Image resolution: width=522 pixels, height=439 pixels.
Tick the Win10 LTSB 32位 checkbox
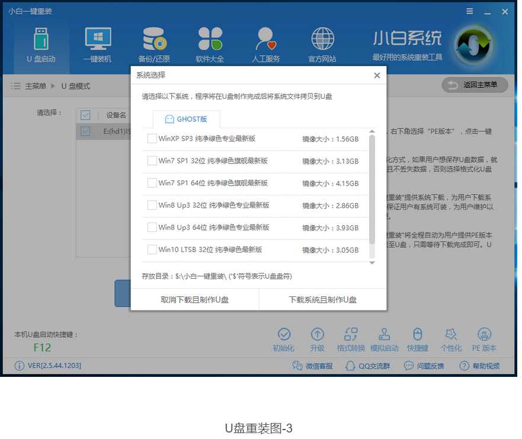coord(152,250)
